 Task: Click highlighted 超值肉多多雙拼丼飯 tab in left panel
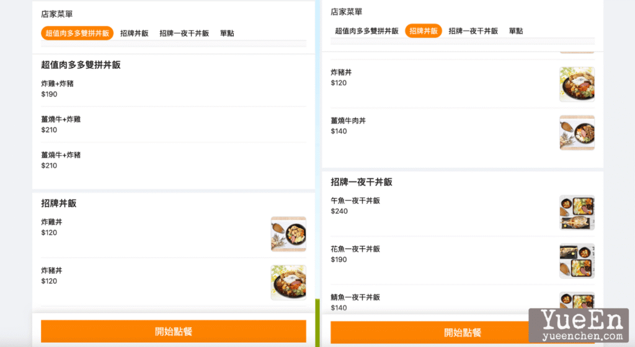(78, 33)
